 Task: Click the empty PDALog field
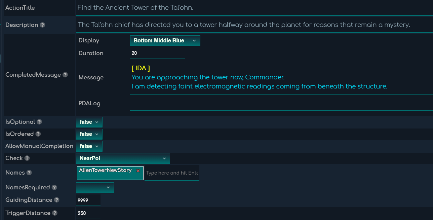(x=281, y=104)
